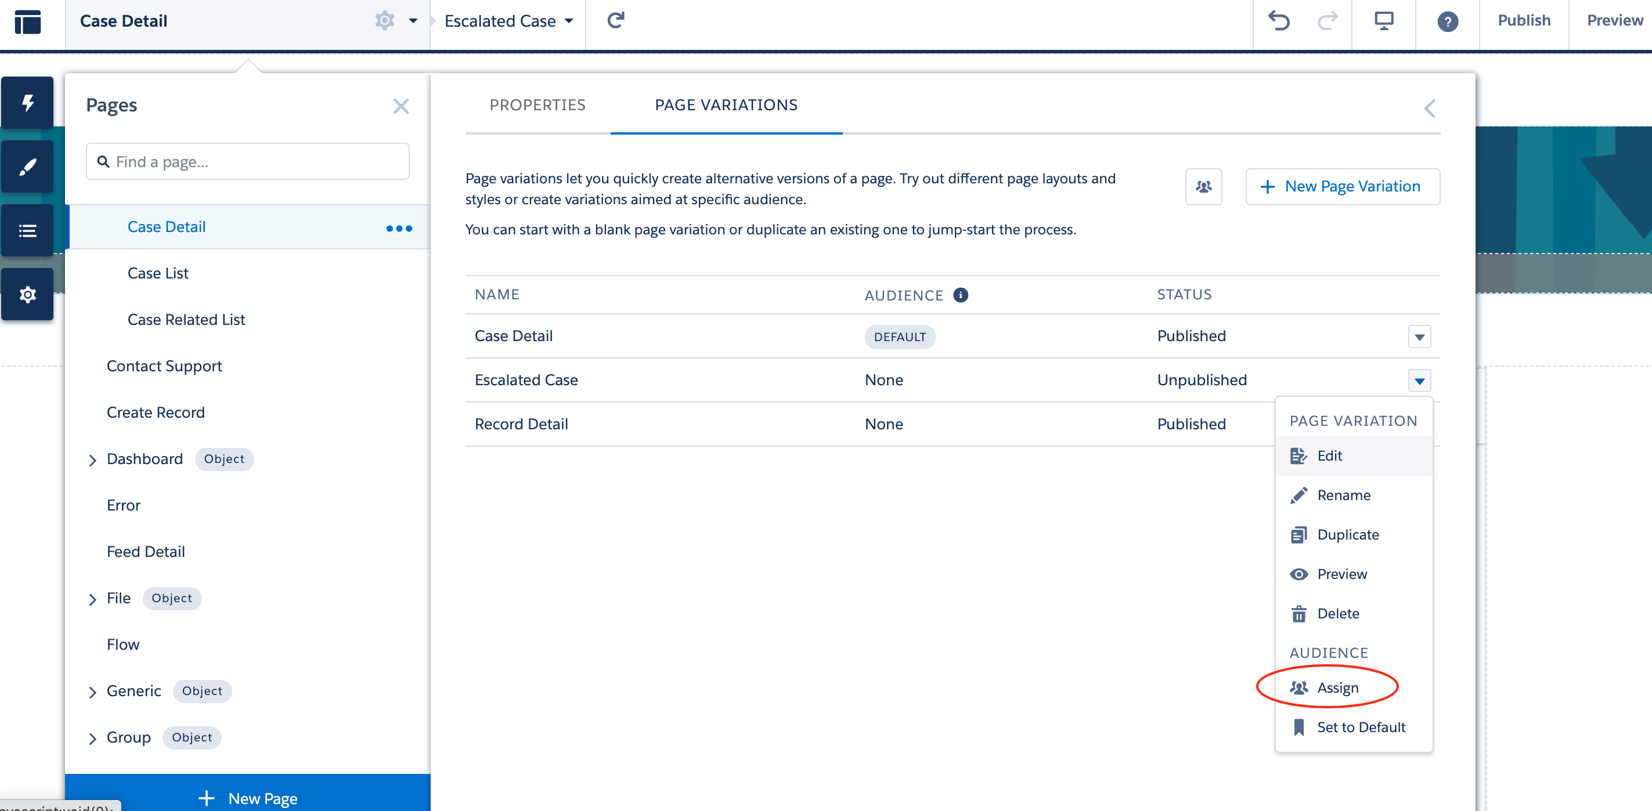Viewport: 1652px width, 811px height.
Task: Open the Theme panel using the paintbrush icon
Action: tap(27, 166)
